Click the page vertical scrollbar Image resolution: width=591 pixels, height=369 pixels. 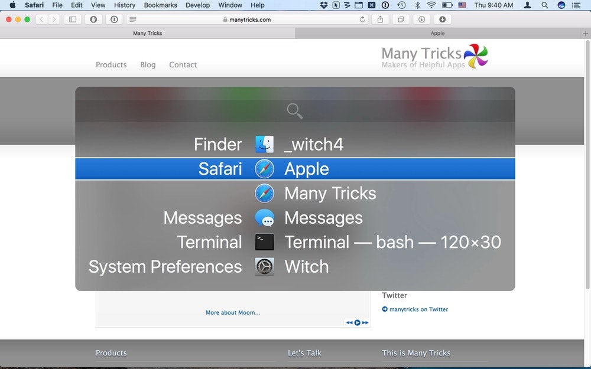click(587, 165)
